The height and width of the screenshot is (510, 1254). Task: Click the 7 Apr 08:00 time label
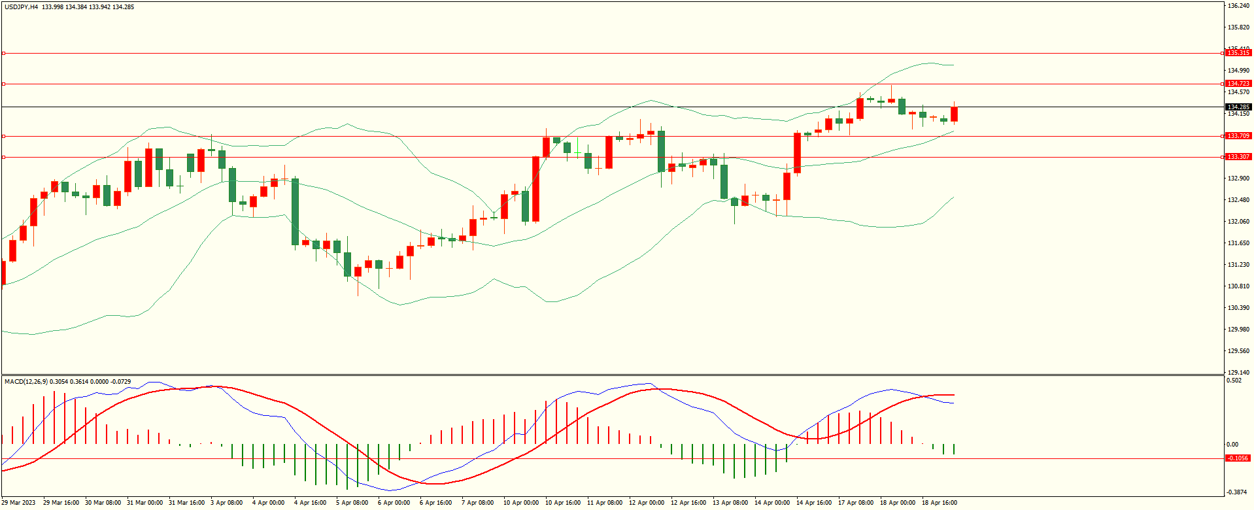coord(477,503)
